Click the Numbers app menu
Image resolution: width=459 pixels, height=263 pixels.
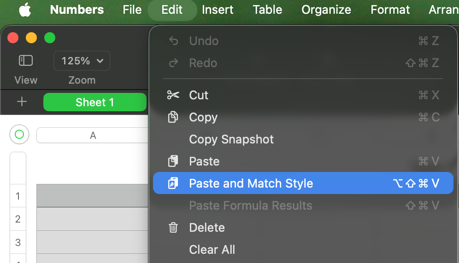click(x=77, y=10)
